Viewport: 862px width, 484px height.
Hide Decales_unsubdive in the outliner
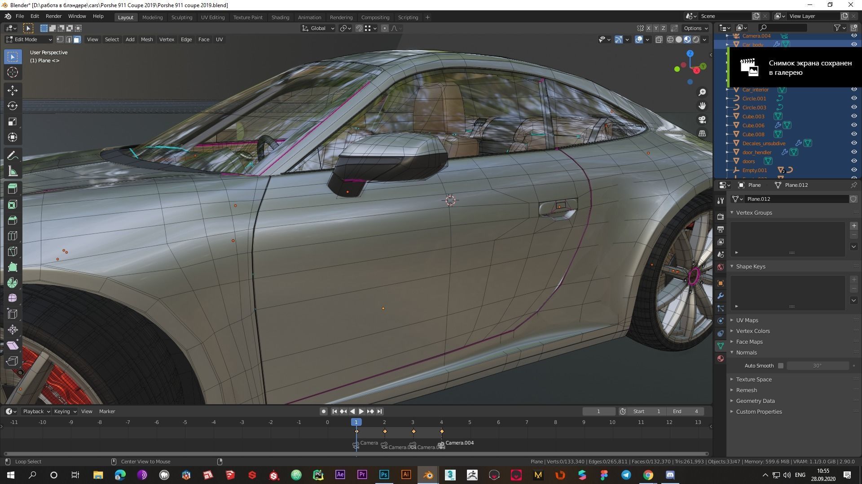[x=854, y=143]
